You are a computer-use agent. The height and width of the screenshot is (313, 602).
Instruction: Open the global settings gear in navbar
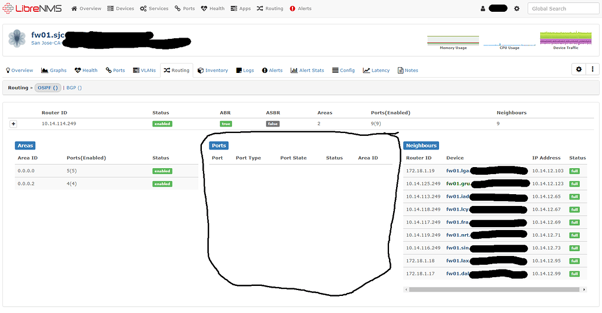[x=517, y=8]
